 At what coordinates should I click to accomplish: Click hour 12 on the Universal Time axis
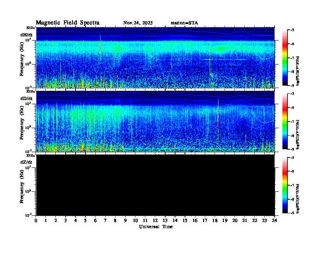[x=155, y=221]
